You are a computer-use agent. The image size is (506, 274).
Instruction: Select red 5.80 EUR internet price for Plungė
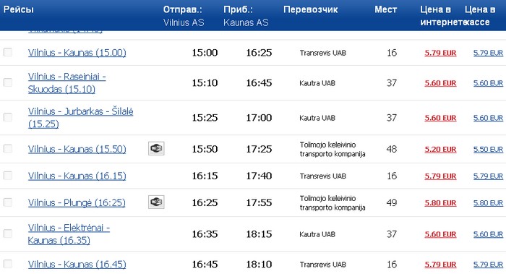tap(440, 203)
